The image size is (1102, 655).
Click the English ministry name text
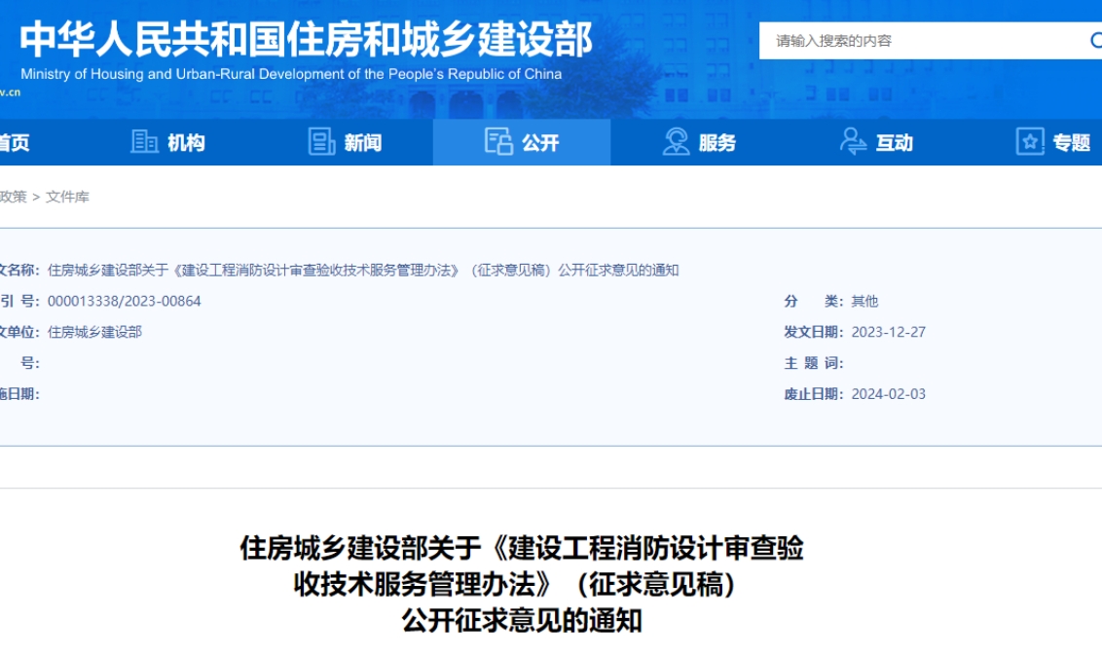click(x=291, y=74)
